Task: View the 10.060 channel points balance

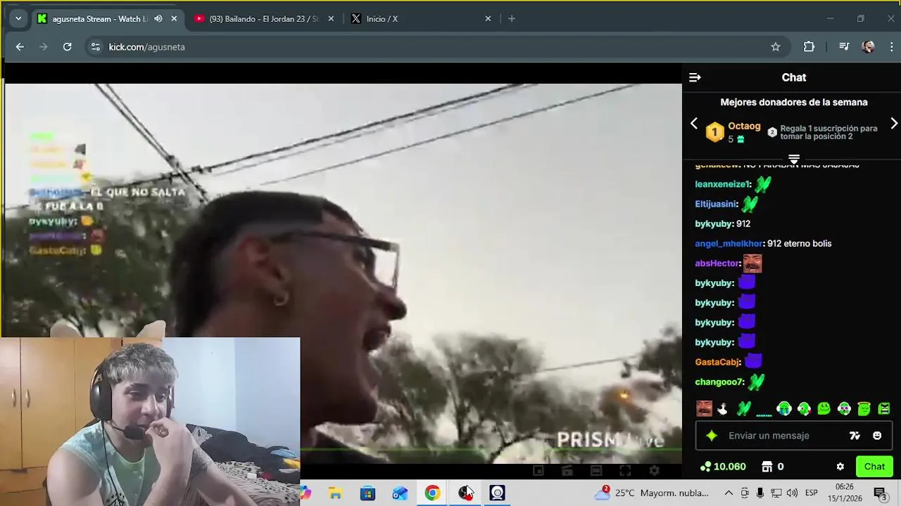Action: 723,467
